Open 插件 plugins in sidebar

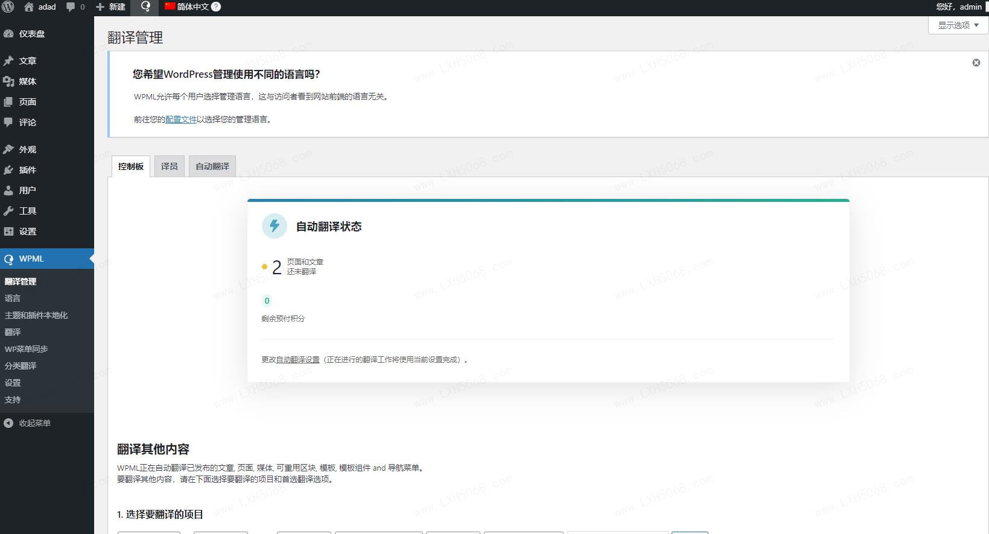pyautogui.click(x=47, y=170)
